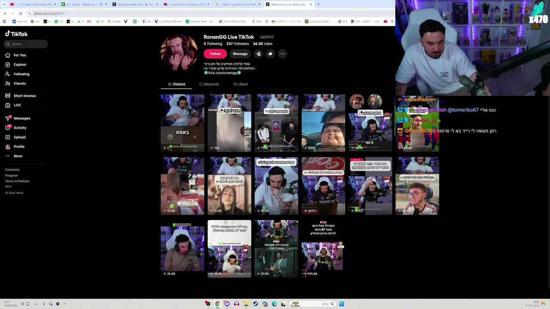Image resolution: width=550 pixels, height=309 pixels.
Task: Open the Sepcast Football bookmark
Action: click(318, 21)
